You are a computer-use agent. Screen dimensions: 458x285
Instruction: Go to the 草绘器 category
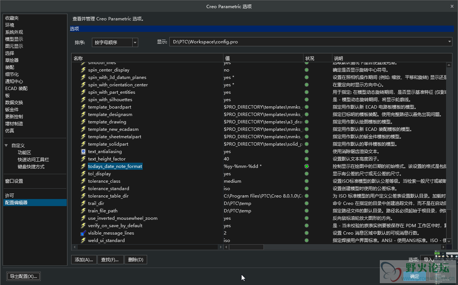12,60
